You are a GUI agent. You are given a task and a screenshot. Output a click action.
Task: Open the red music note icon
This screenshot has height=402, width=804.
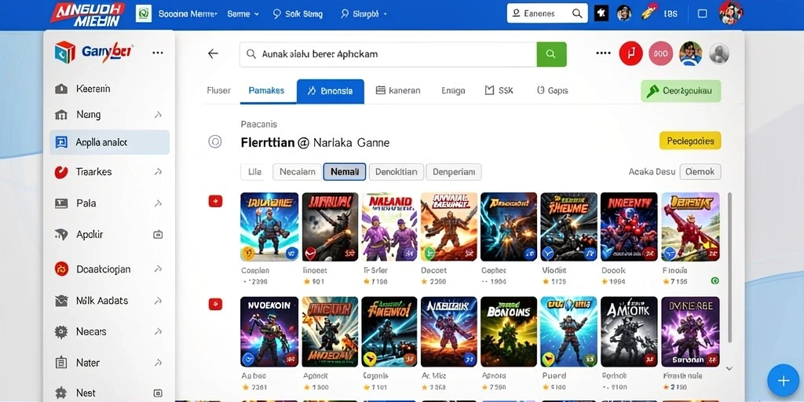pyautogui.click(x=630, y=53)
